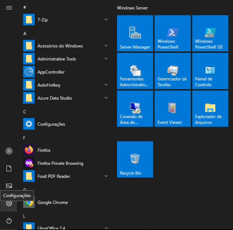Screen dimensions: 233x230
Task: Click the power button icon
Action: (x=9, y=221)
